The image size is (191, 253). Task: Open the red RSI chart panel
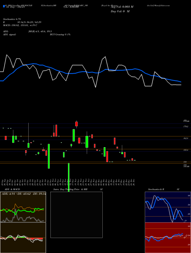[168, 238]
